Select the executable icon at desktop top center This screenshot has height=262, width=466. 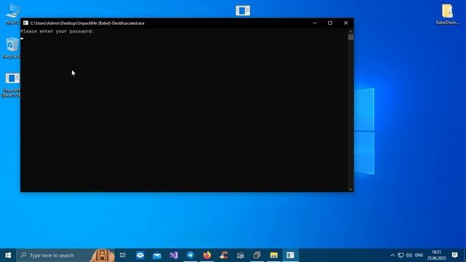coord(242,11)
